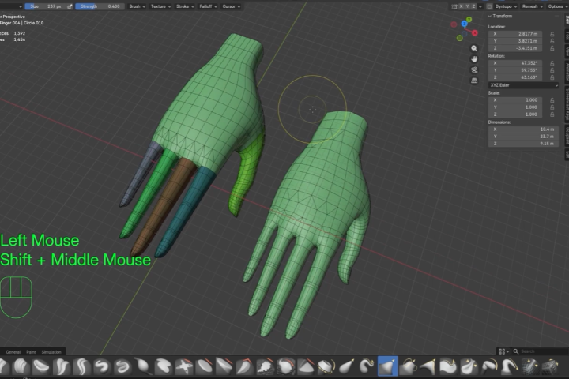
Task: Lock the Location X value
Action: click(x=552, y=34)
